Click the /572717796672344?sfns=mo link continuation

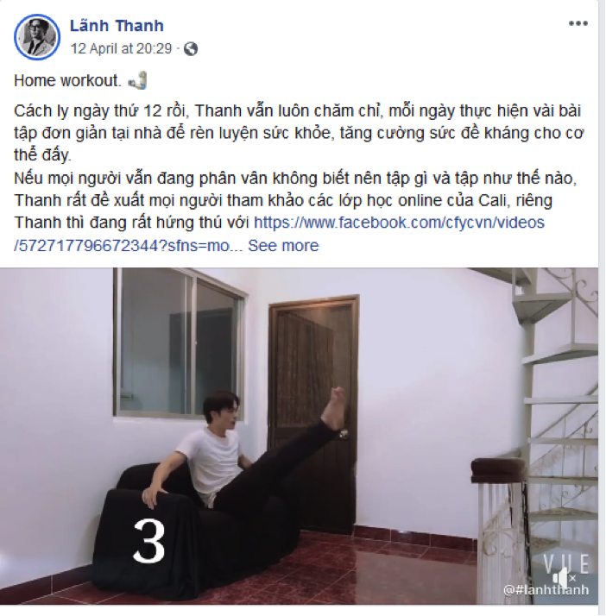coord(129,246)
